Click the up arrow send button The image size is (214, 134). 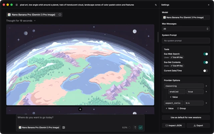135,127
